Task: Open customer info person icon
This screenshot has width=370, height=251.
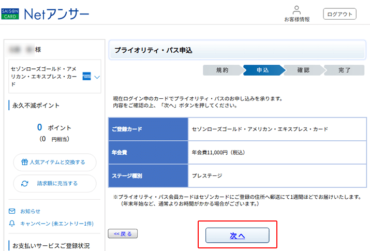Action: click(297, 10)
